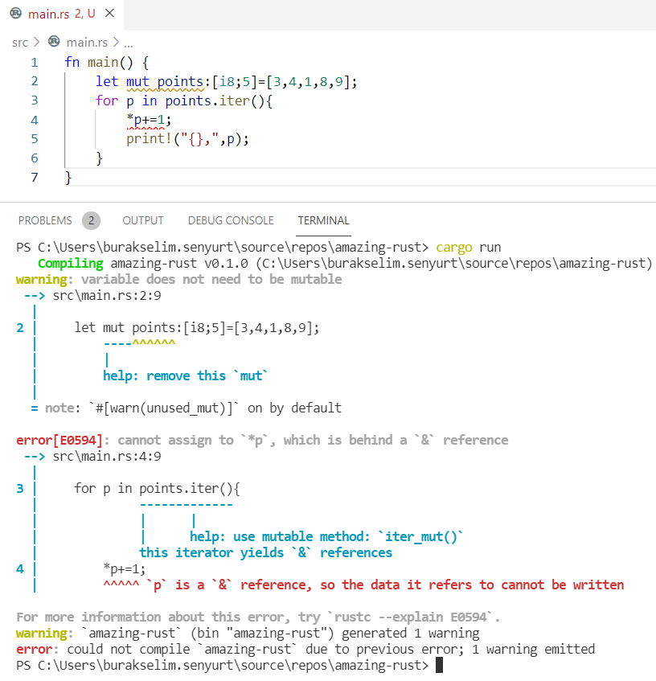Expand the ellipsis breadcrumb symbol picker
The height and width of the screenshot is (681, 656).
[x=129, y=42]
